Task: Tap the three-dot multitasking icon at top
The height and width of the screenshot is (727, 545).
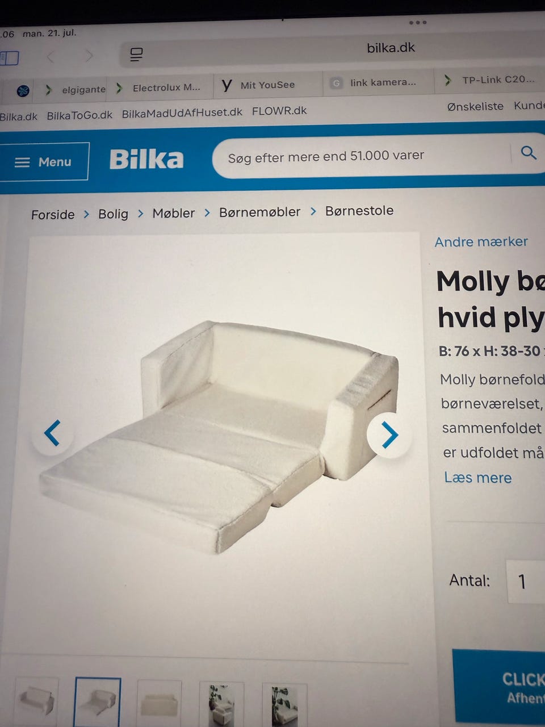Action: point(418,23)
